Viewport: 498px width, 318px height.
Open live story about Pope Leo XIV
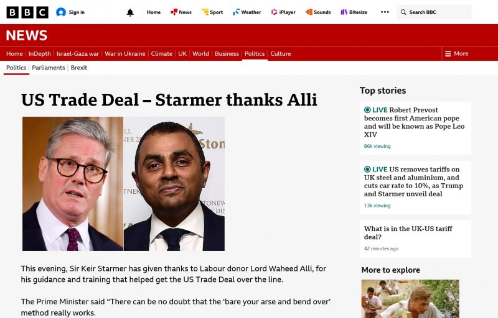[x=415, y=122]
